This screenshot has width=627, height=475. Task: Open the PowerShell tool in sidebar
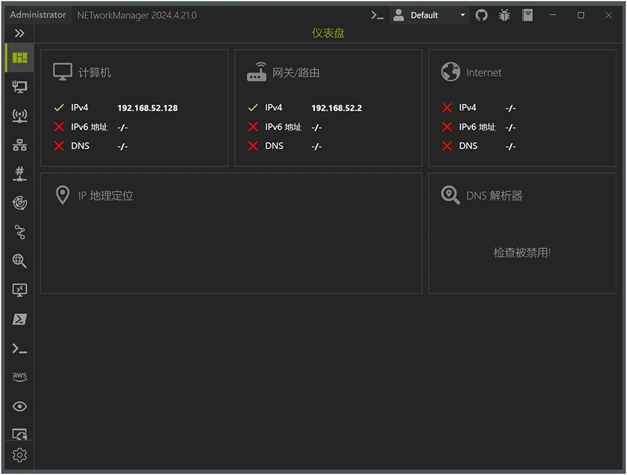(20, 319)
